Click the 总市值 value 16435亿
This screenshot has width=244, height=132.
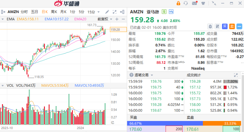(237, 51)
